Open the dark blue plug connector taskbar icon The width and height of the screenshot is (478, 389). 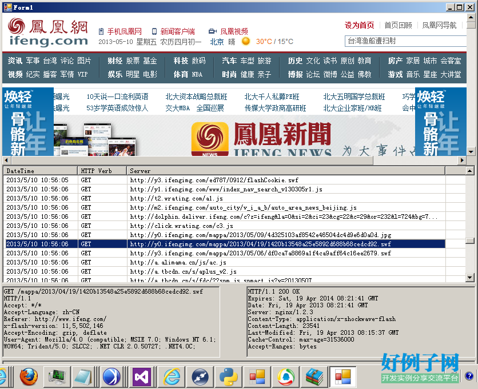[x=200, y=377]
